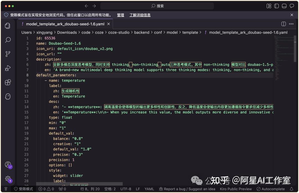Click the search command center field
This screenshot has width=299, height=193.
click(157, 6)
